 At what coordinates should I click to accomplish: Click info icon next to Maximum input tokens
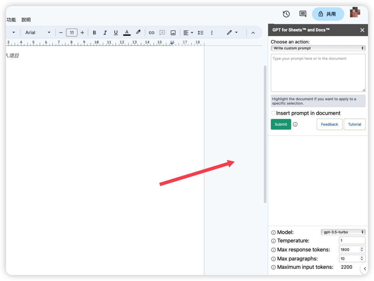273,267
